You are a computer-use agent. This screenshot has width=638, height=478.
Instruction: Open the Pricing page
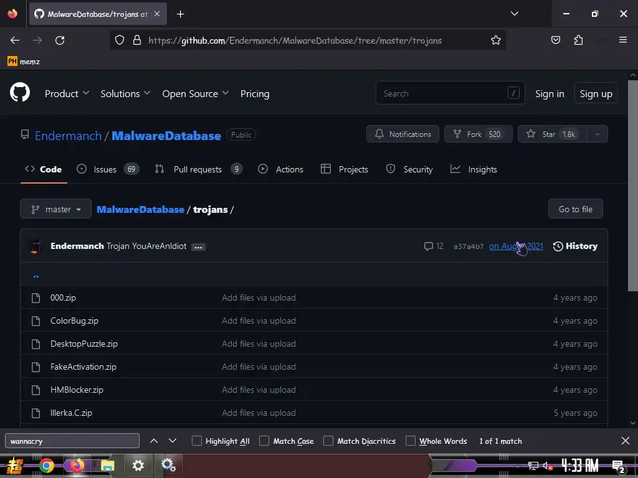[255, 93]
